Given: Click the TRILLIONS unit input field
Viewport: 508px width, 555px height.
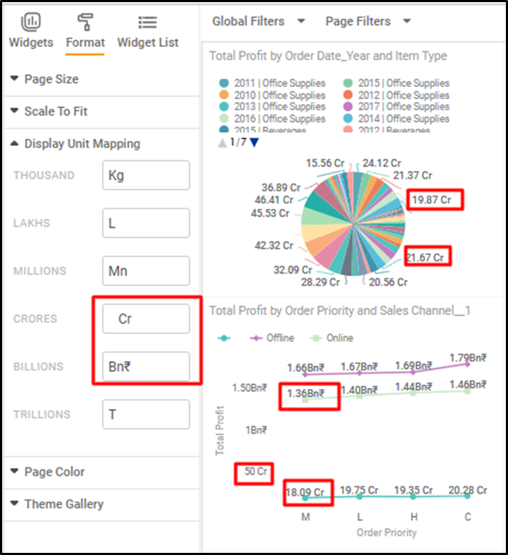Looking at the screenshot, I should click(x=146, y=414).
